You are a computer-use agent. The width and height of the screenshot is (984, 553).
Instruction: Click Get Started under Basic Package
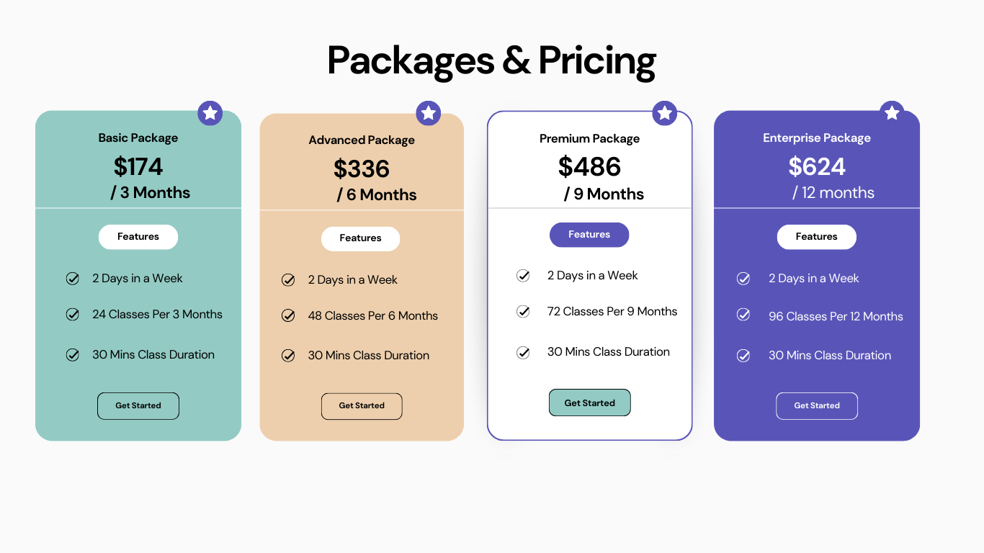tap(138, 406)
